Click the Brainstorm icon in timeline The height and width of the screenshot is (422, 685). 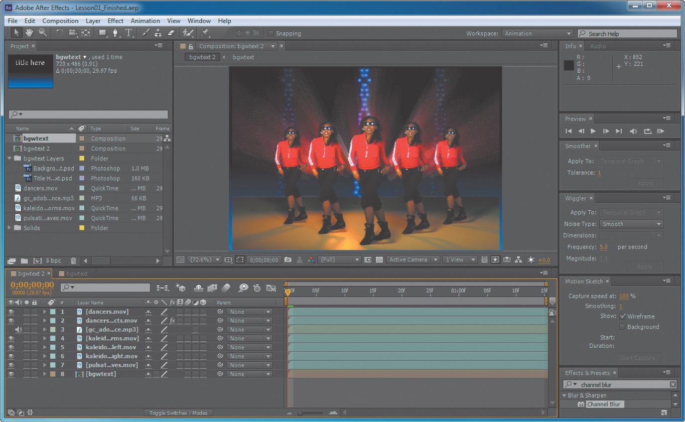coord(243,288)
